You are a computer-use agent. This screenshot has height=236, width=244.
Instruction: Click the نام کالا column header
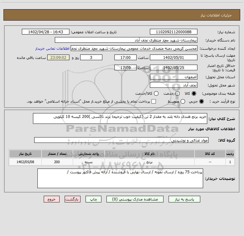[149, 154]
